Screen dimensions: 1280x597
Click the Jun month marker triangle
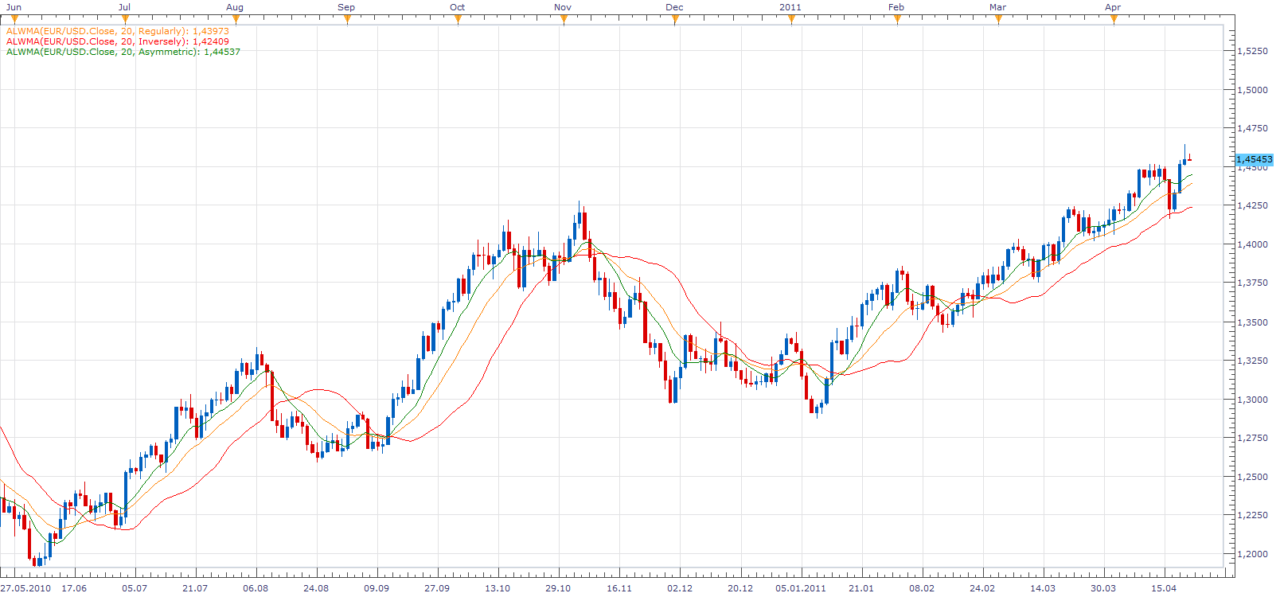pyautogui.click(x=14, y=19)
